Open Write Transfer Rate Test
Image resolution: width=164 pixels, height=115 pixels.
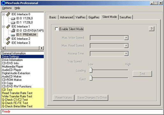(x=22, y=96)
